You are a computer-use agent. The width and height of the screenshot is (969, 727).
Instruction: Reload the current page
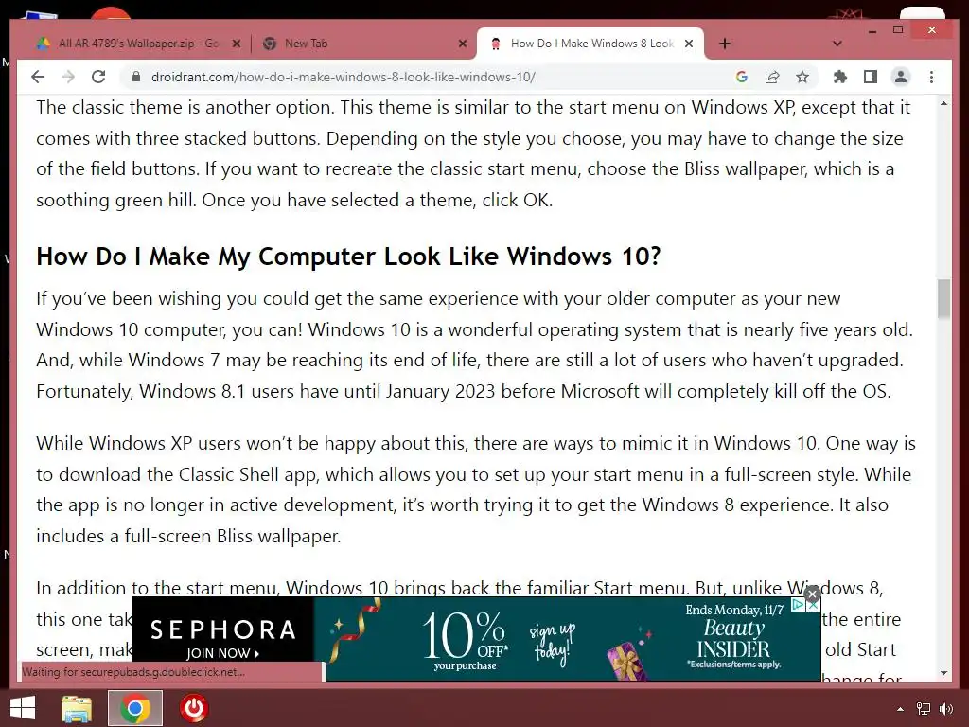[x=98, y=77]
